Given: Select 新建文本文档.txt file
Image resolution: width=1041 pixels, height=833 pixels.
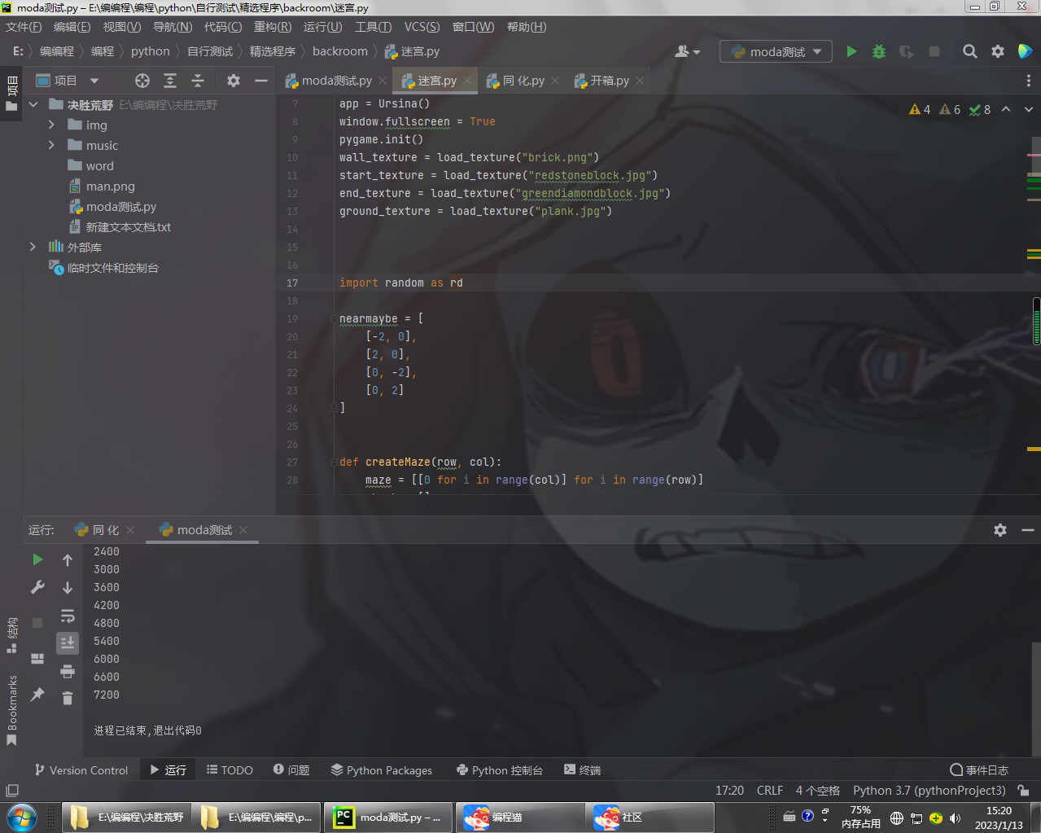Looking at the screenshot, I should (x=128, y=227).
